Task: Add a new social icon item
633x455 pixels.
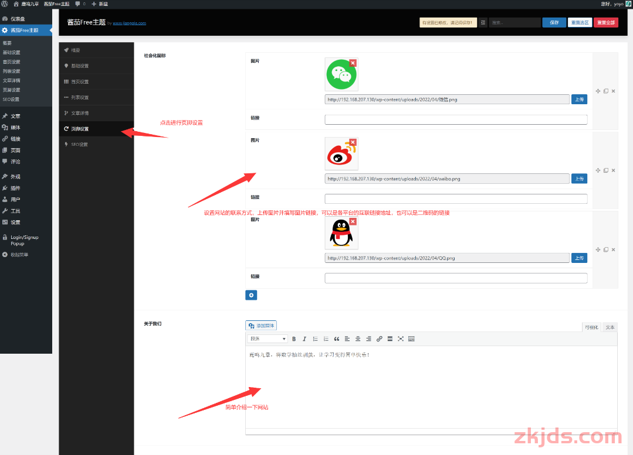Action: (x=251, y=295)
